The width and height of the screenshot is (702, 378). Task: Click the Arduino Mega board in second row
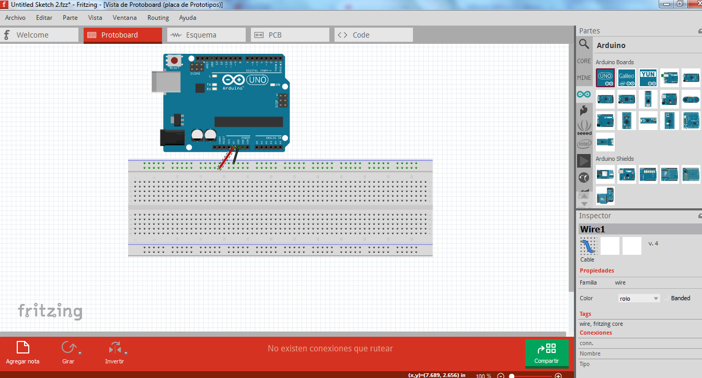click(x=605, y=99)
